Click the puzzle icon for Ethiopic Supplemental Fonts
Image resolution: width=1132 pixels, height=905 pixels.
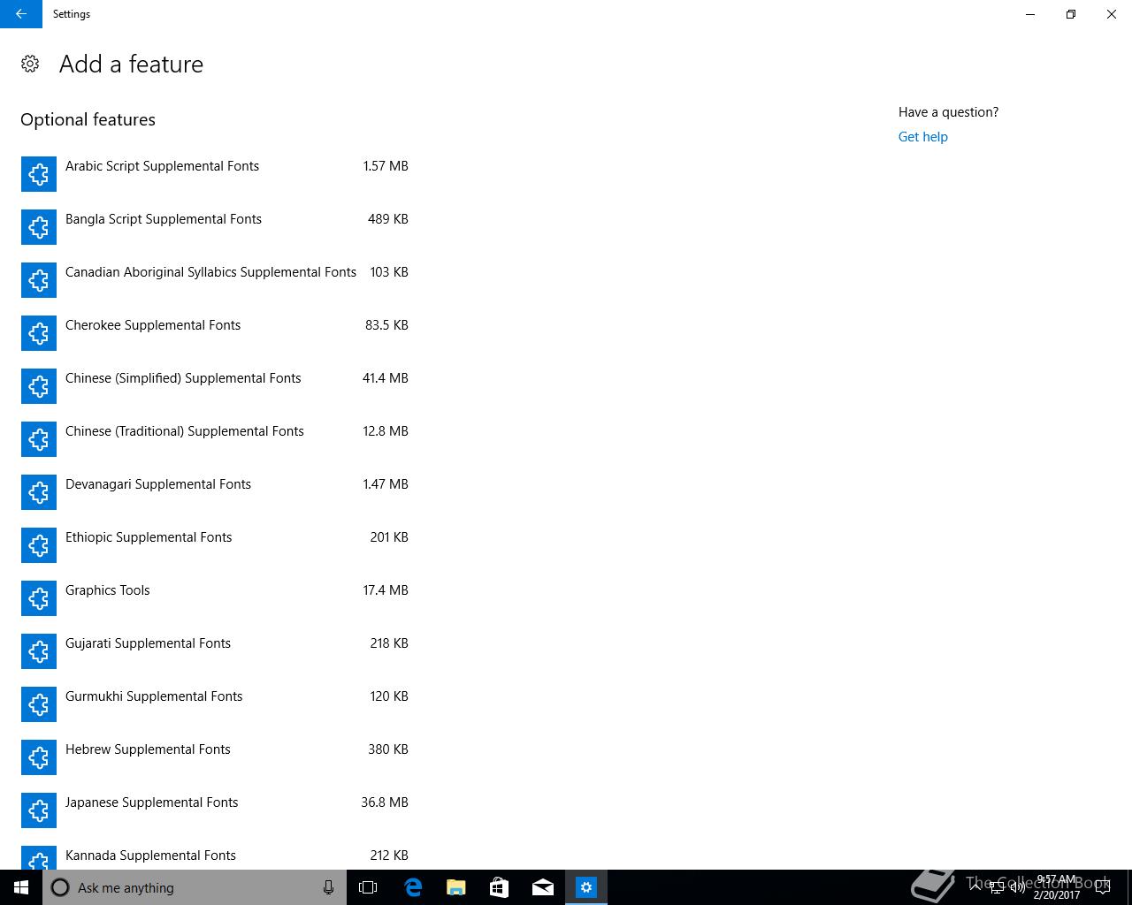click(x=39, y=545)
